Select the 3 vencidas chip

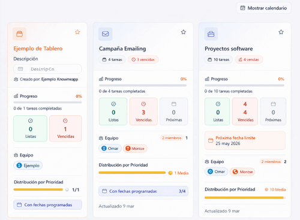143,59
